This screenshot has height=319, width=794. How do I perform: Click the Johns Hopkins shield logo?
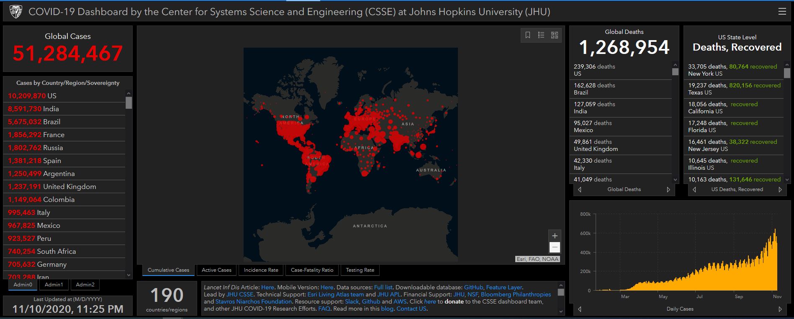(x=16, y=12)
